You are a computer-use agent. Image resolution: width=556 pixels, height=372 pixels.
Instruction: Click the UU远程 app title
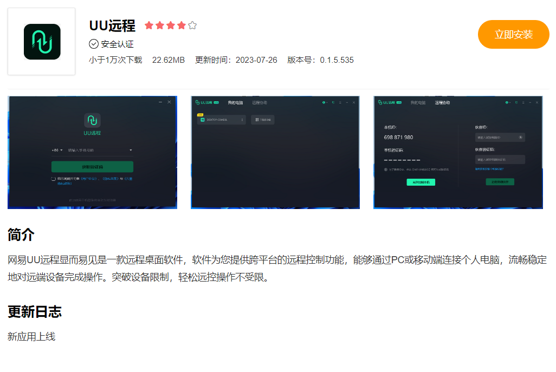(112, 26)
